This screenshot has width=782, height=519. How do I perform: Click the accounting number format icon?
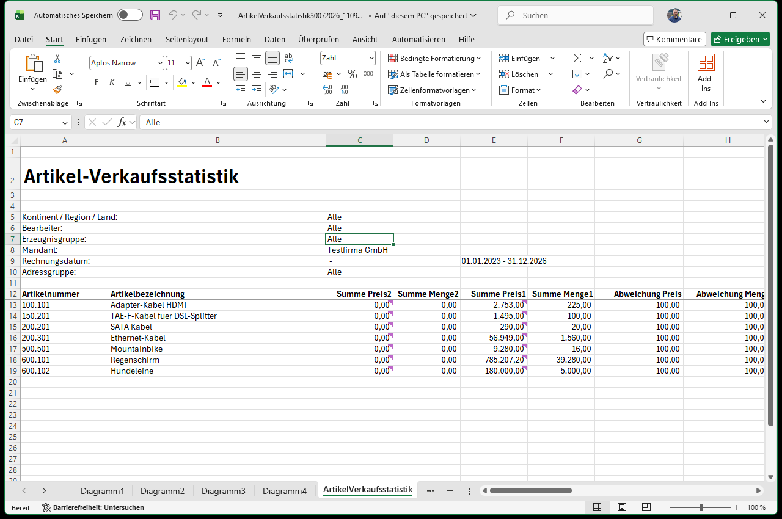327,74
